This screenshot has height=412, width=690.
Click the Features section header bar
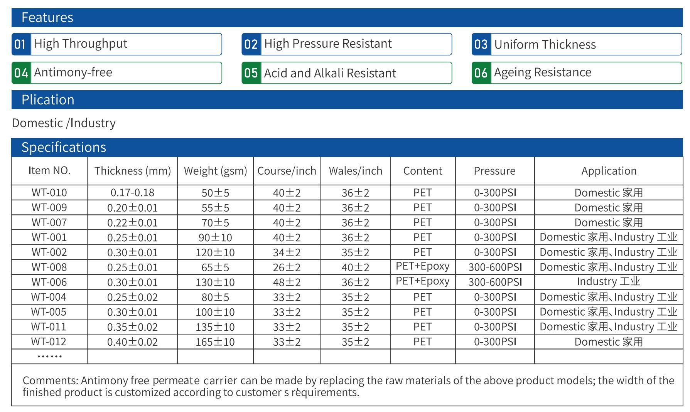coord(347,18)
